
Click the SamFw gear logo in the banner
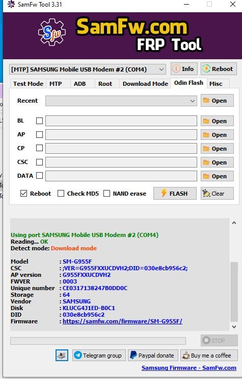(x=52, y=32)
